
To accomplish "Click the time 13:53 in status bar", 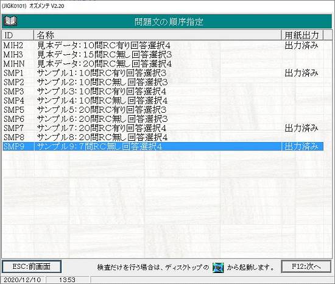I will click(x=67, y=280).
